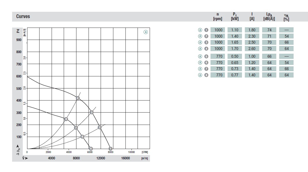Select the 2.60 current cell in row 4
Image resolution: width=308 pixels, height=172 pixels.
[x=252, y=49]
